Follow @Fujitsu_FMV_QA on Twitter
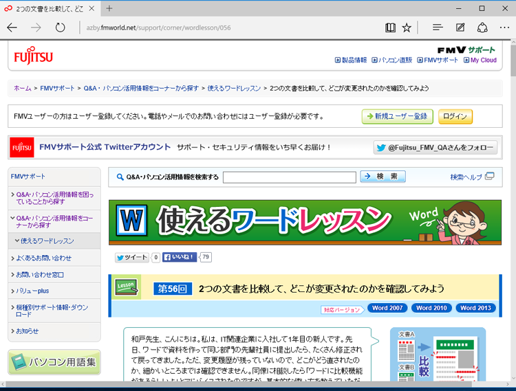Image resolution: width=516 pixels, height=391 pixels. coord(436,147)
